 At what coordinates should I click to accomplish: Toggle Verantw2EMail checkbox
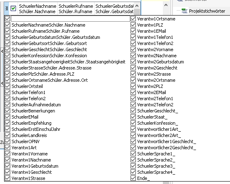pos(133,92)
